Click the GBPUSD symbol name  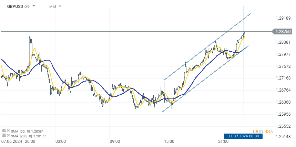(15, 6)
